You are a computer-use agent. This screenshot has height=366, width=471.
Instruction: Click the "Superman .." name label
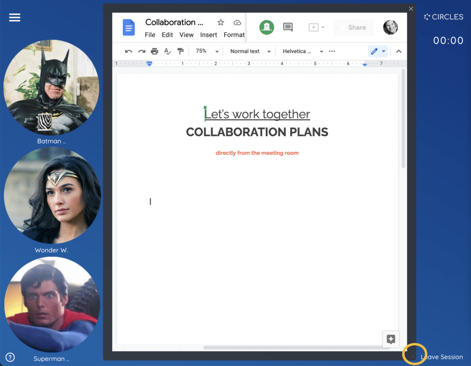click(52, 359)
